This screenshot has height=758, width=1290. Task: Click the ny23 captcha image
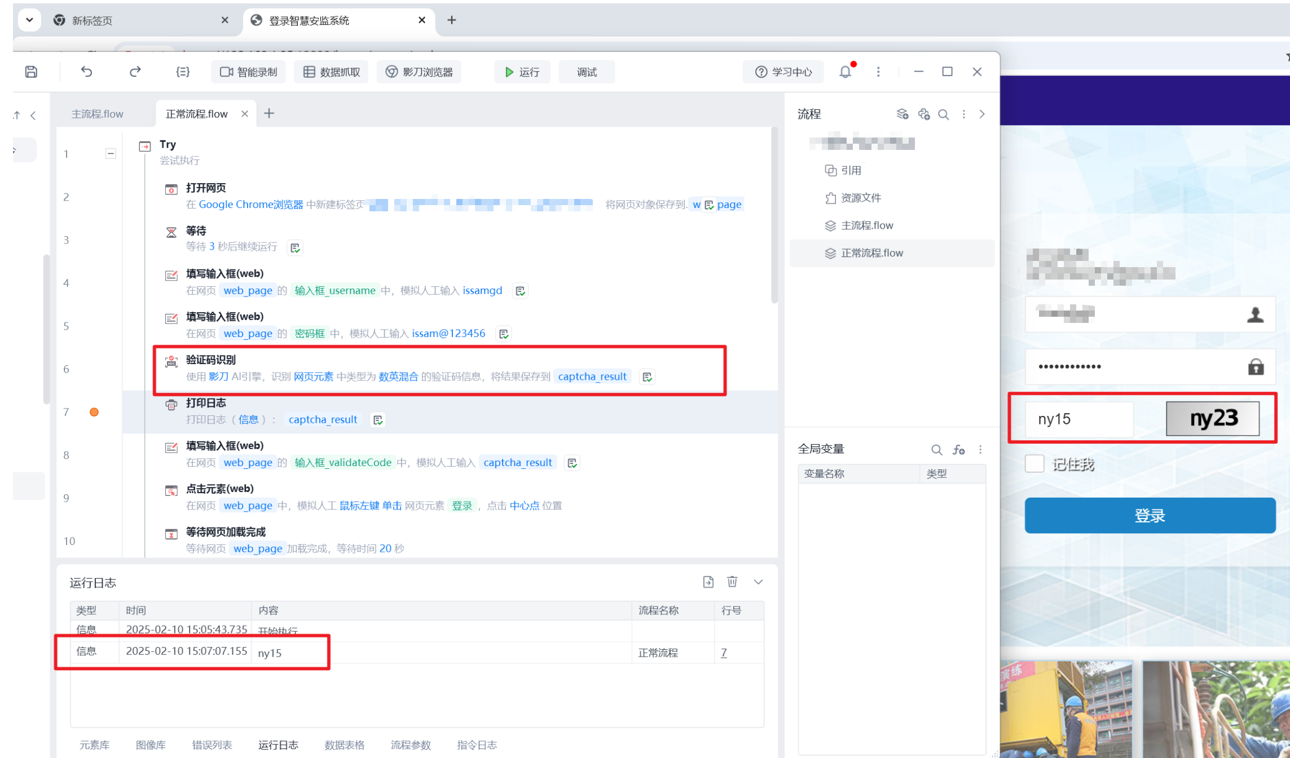tap(1212, 418)
